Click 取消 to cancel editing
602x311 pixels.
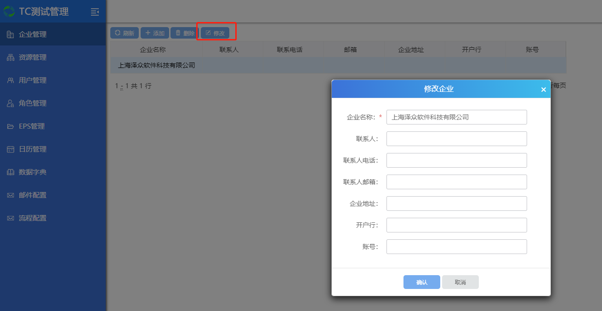(460, 282)
